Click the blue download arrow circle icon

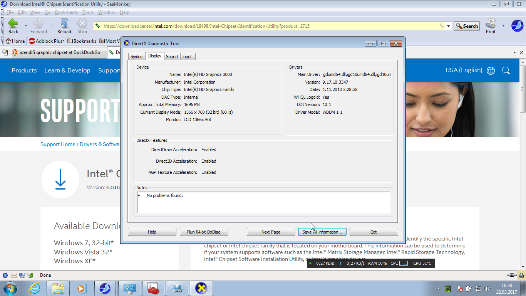60,180
